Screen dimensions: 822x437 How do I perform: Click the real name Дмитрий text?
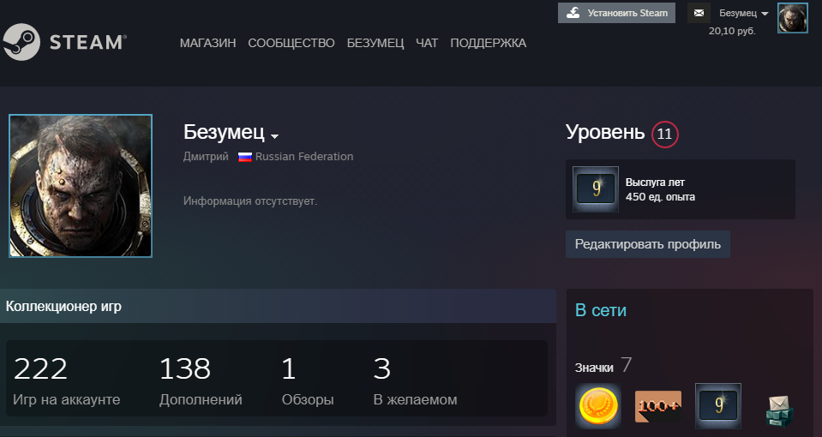[206, 157]
